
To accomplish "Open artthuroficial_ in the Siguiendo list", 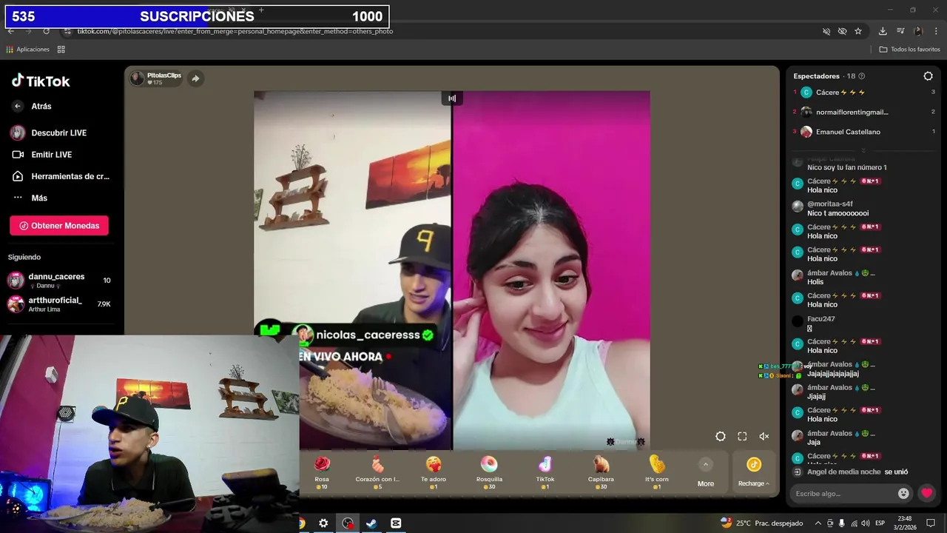I will point(59,304).
